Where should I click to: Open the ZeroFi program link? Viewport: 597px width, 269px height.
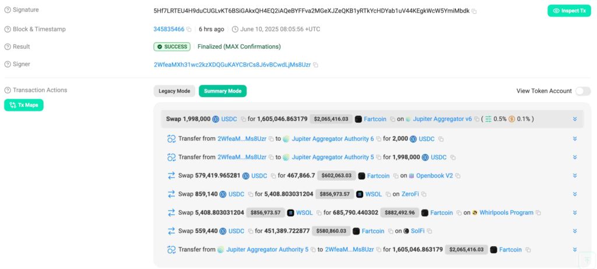[410, 194]
